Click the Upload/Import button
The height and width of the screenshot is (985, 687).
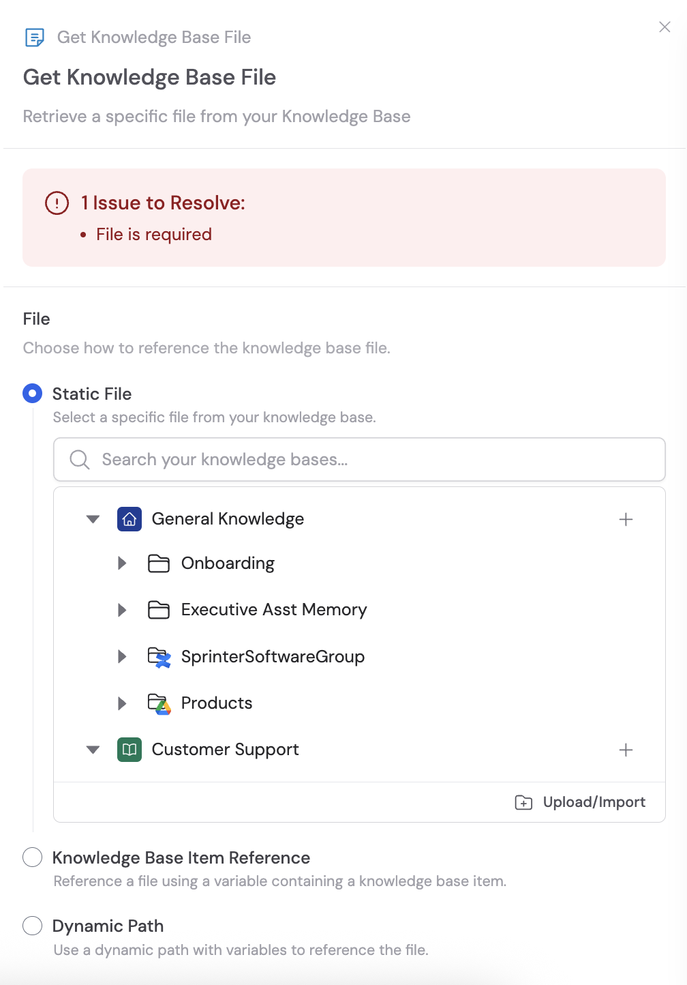coord(580,802)
